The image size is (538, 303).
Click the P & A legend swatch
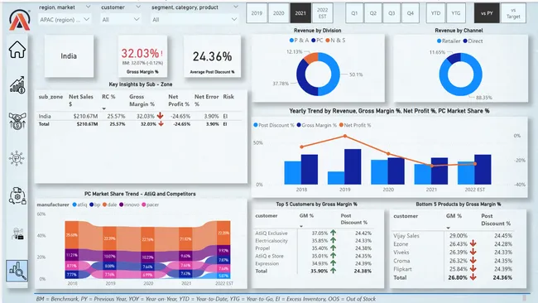click(291, 41)
